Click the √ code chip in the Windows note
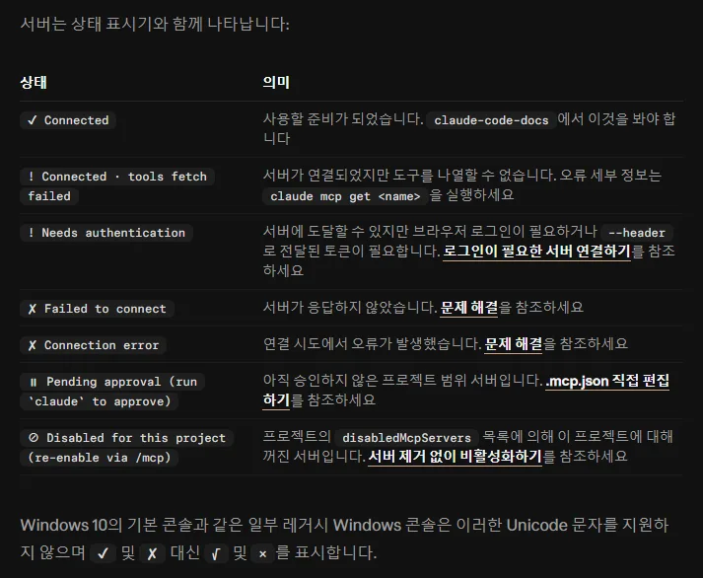Screen dimensions: 703x578 point(216,553)
